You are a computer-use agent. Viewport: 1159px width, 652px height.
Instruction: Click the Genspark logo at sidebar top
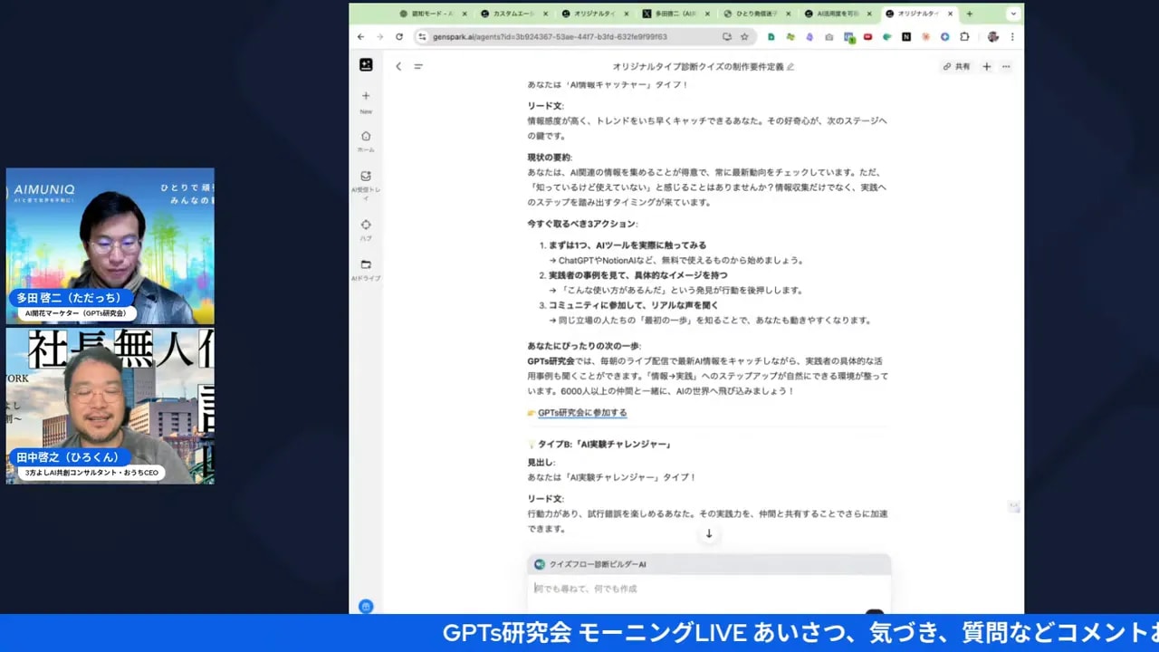coord(365,64)
